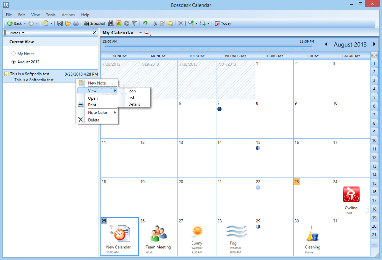Open the selection tool dropdown arrow
This screenshot has width=382, height=260.
(208, 23)
